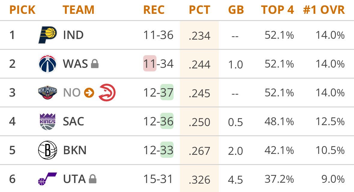The height and width of the screenshot is (192, 354).
Task: Click the BKN team name
Action: 75,150
